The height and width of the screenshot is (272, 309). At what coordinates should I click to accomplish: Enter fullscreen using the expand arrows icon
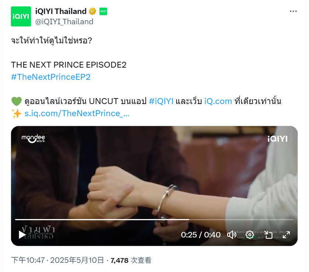click(286, 235)
